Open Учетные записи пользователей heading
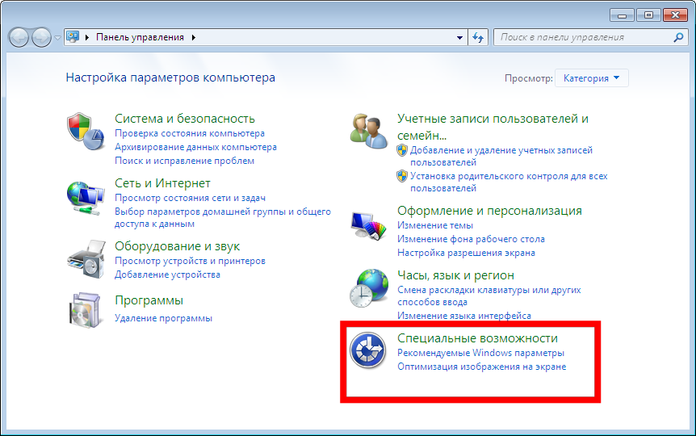The width and height of the screenshot is (696, 436). tap(493, 127)
